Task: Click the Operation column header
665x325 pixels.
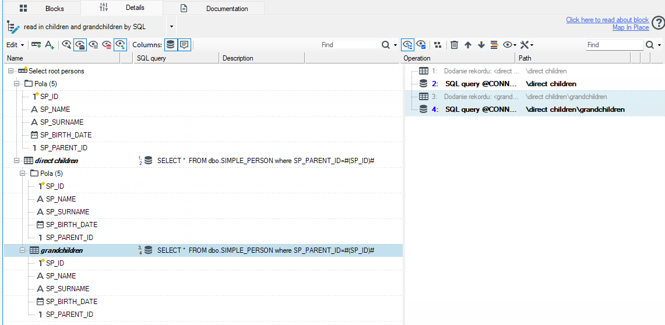Action: pos(458,58)
